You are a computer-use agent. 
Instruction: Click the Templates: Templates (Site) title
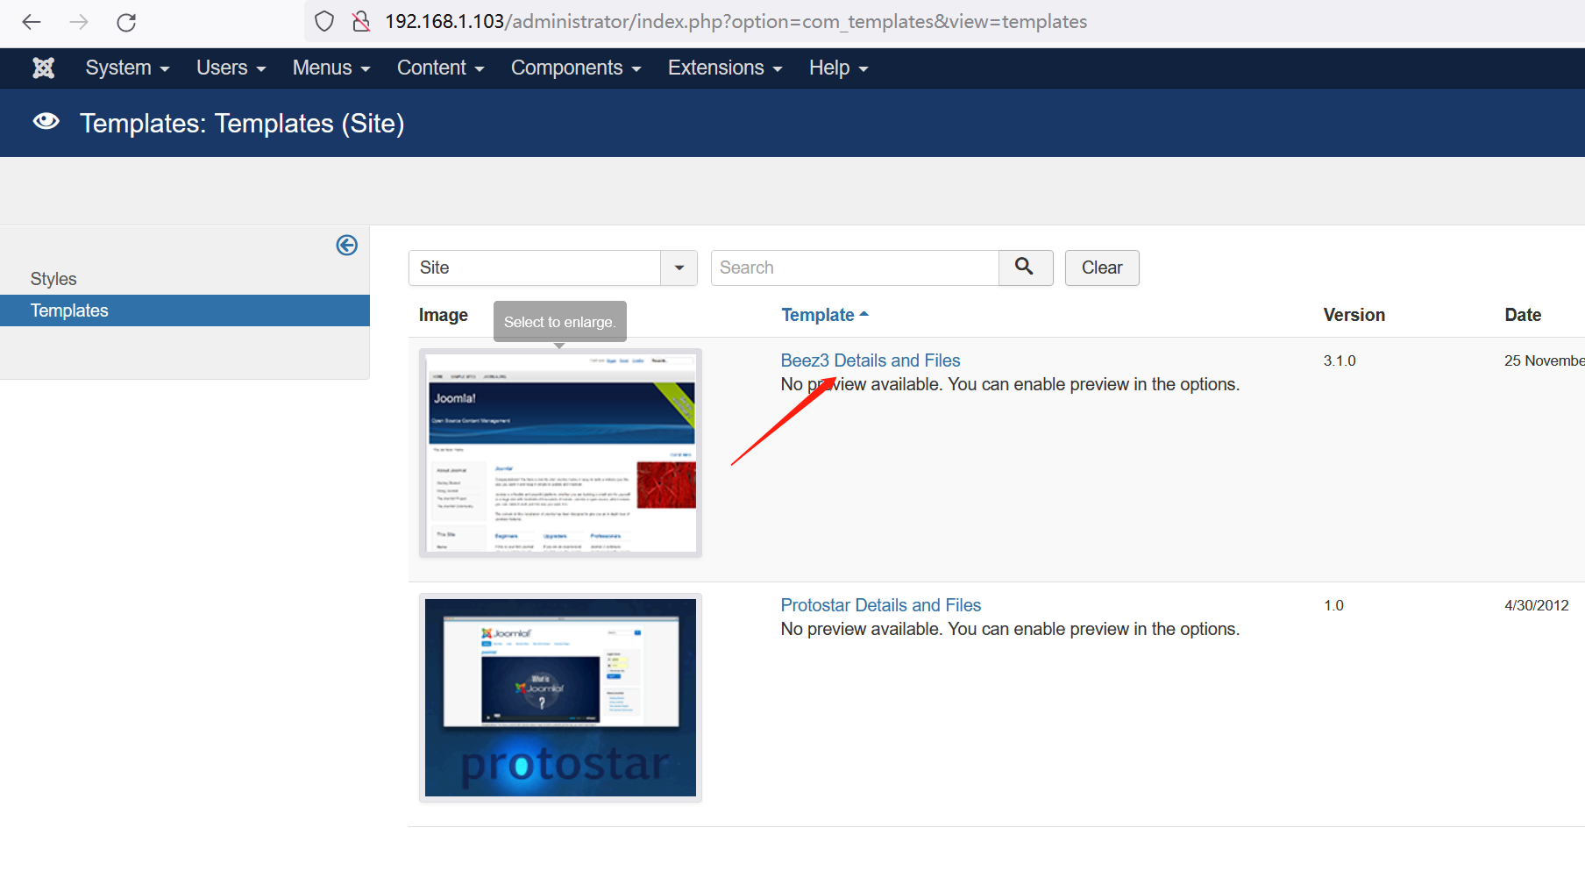coord(242,123)
